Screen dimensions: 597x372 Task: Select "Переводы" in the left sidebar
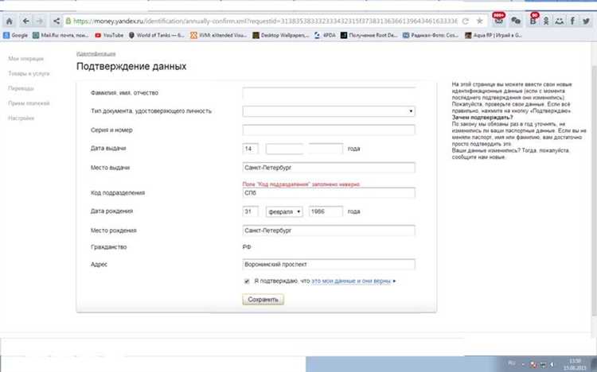point(21,88)
